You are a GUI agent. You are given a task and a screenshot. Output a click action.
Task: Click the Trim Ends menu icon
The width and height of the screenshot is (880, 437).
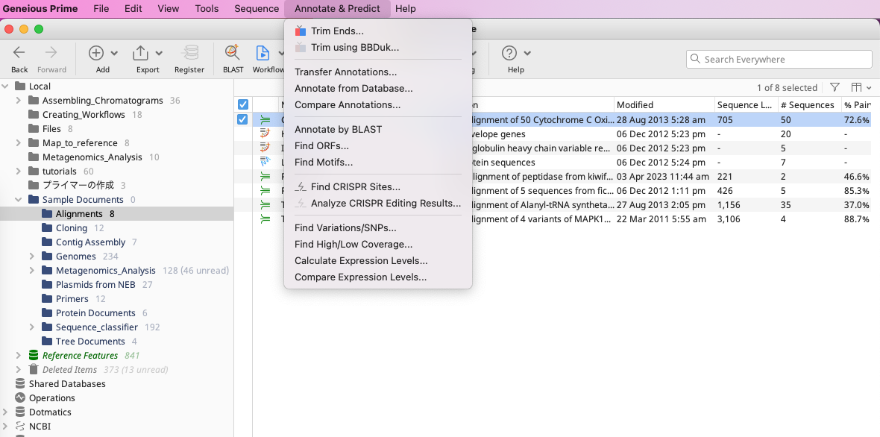301,31
